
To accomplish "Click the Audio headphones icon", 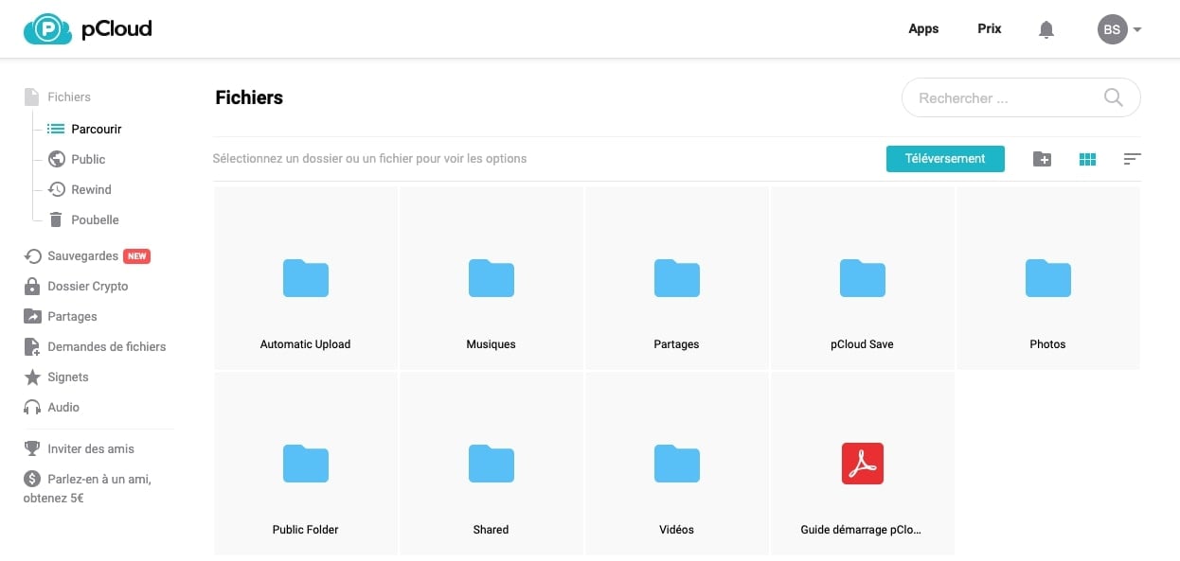I will point(32,407).
